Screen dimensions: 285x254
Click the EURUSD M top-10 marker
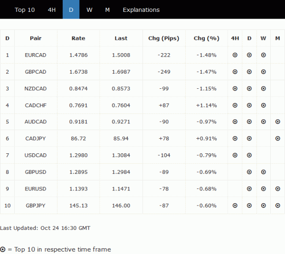tap(277, 189)
